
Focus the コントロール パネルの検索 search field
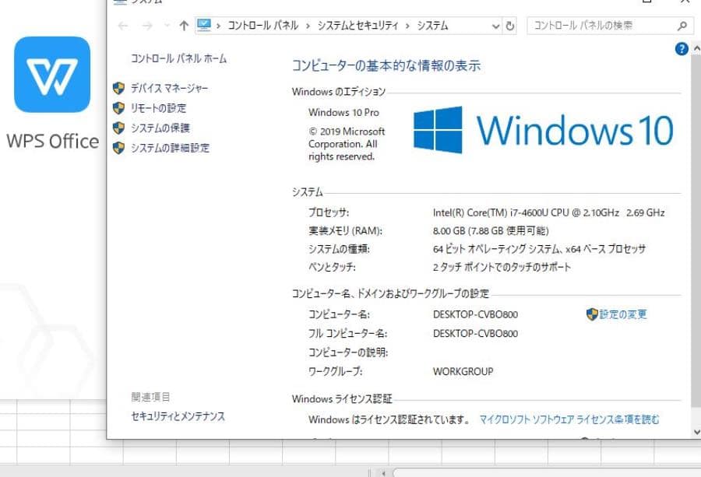(x=609, y=26)
